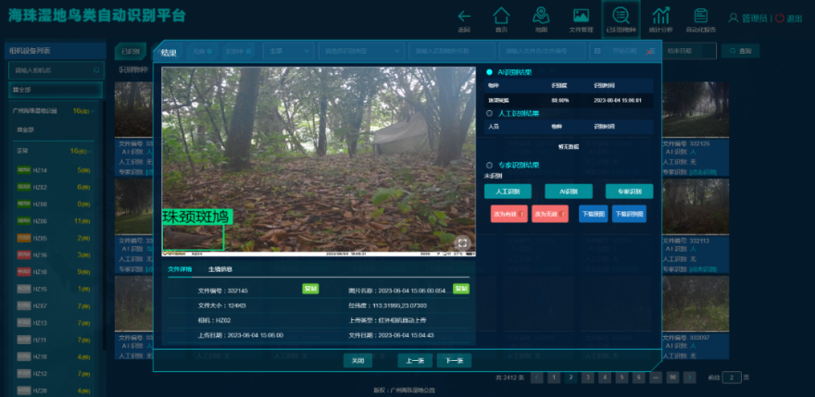The image size is (815, 397).
Task: Click the 管理员 user profile icon
Action: pos(733,19)
